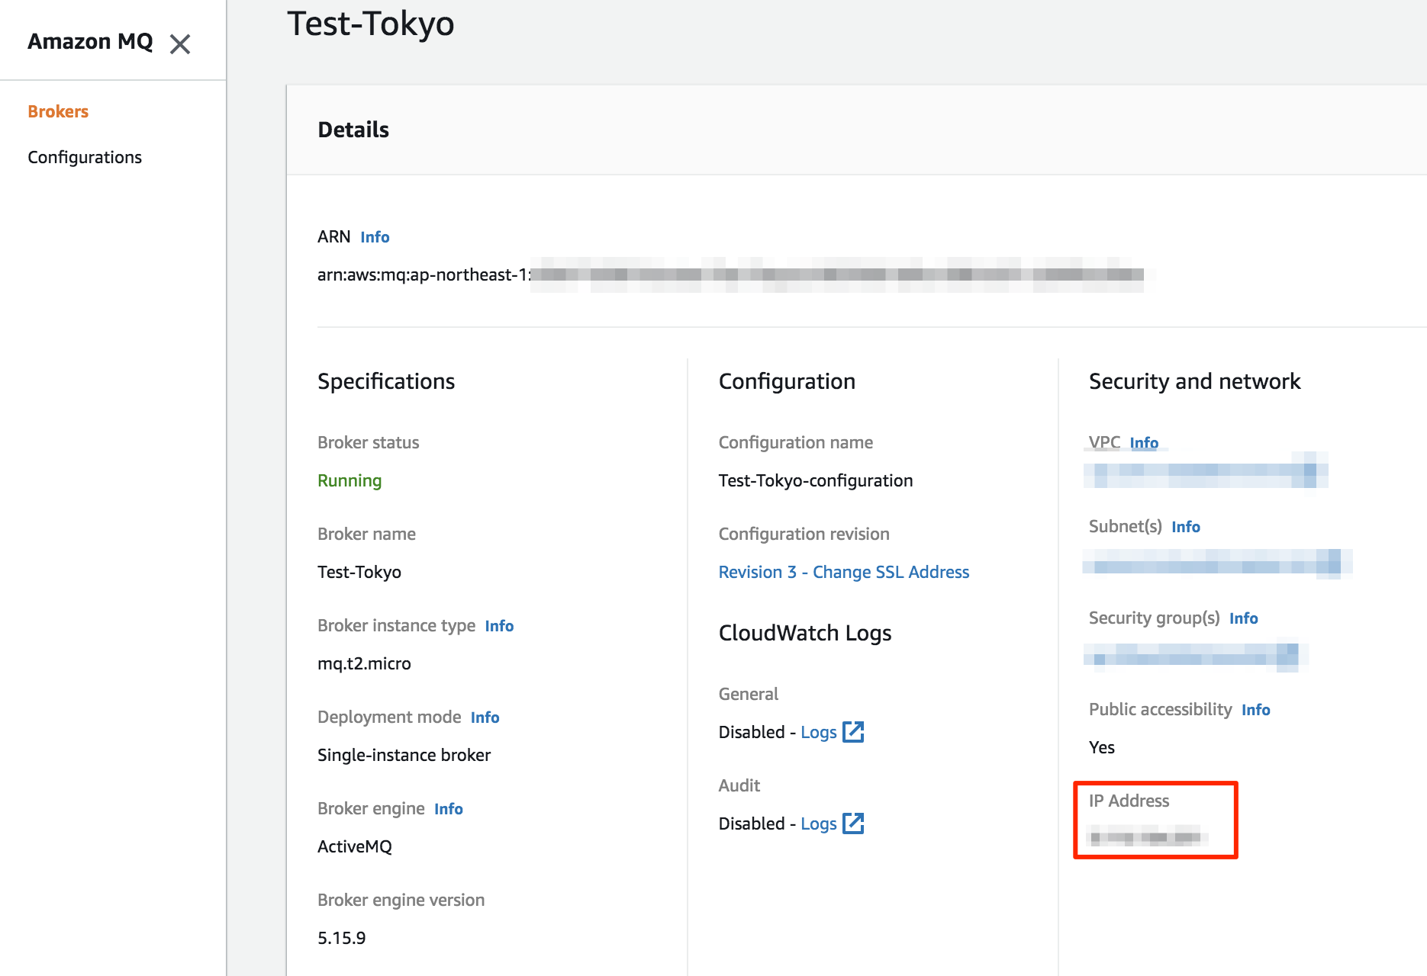Viewport: 1427px width, 976px height.
Task: Click the Specifications section heading
Action: tap(386, 381)
